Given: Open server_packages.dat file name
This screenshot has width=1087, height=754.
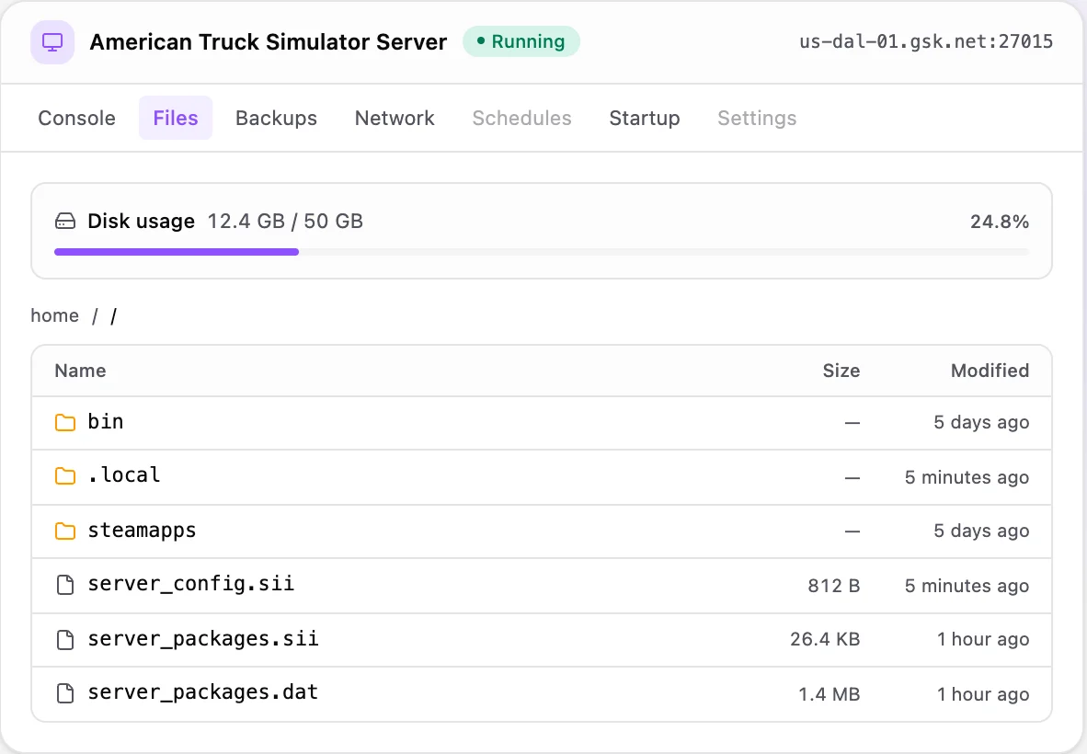Looking at the screenshot, I should coord(203,692).
